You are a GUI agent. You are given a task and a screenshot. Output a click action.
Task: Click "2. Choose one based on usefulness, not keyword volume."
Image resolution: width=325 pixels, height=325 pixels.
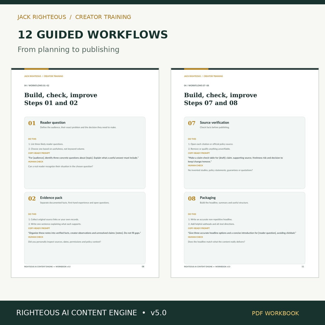click(57, 149)
